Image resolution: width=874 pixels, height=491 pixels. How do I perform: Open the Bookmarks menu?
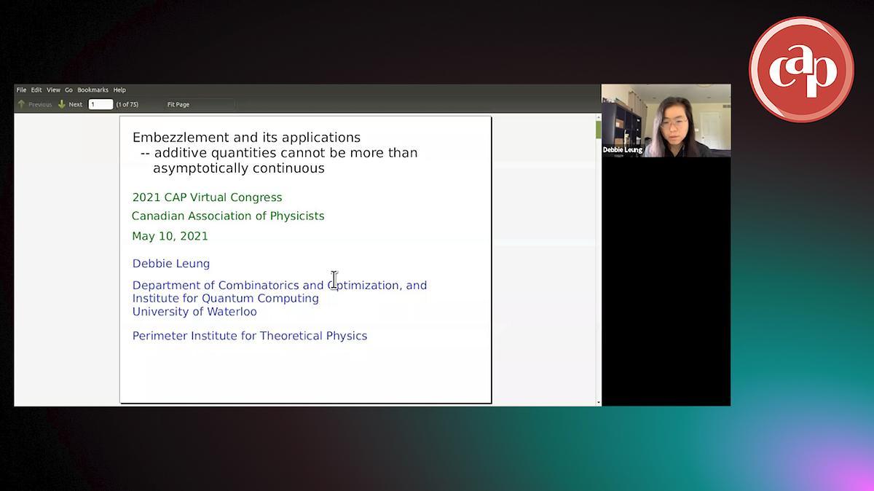click(92, 90)
